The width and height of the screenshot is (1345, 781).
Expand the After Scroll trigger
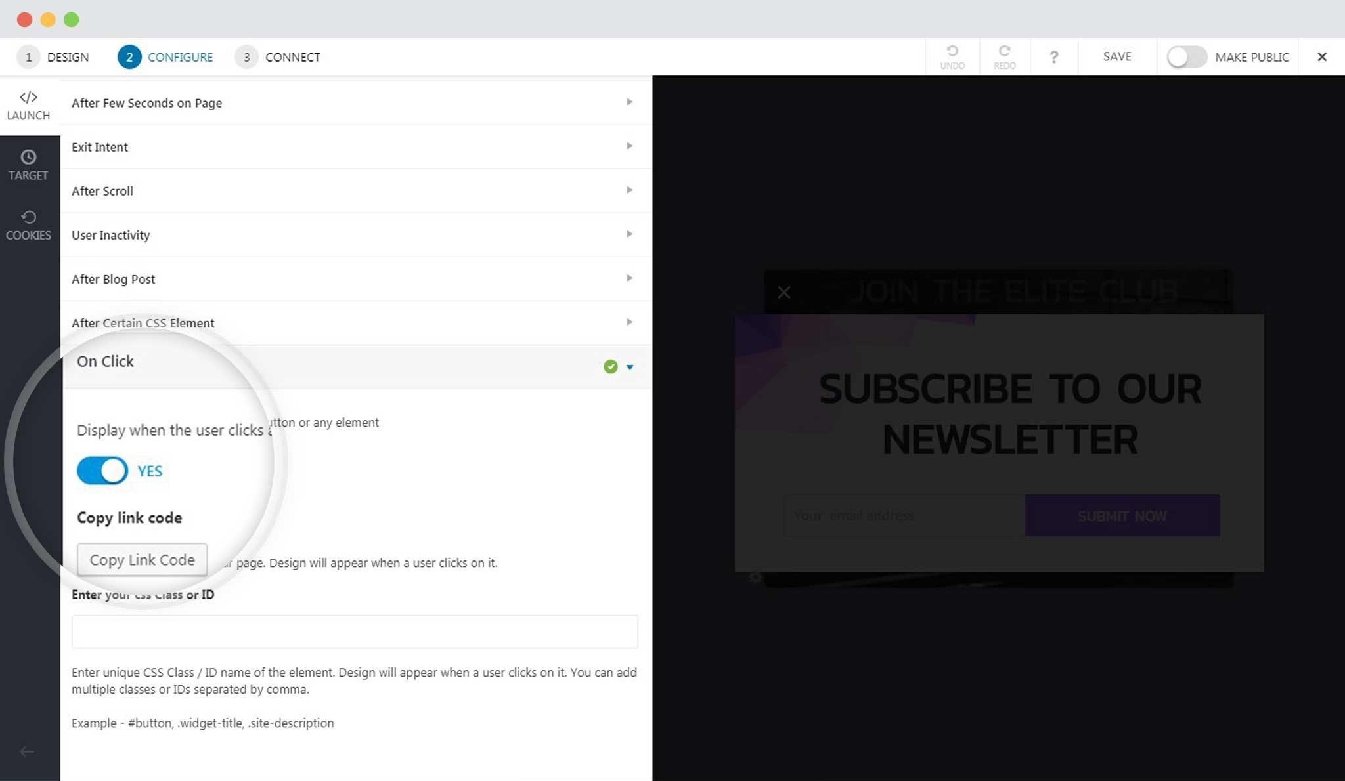click(x=355, y=190)
